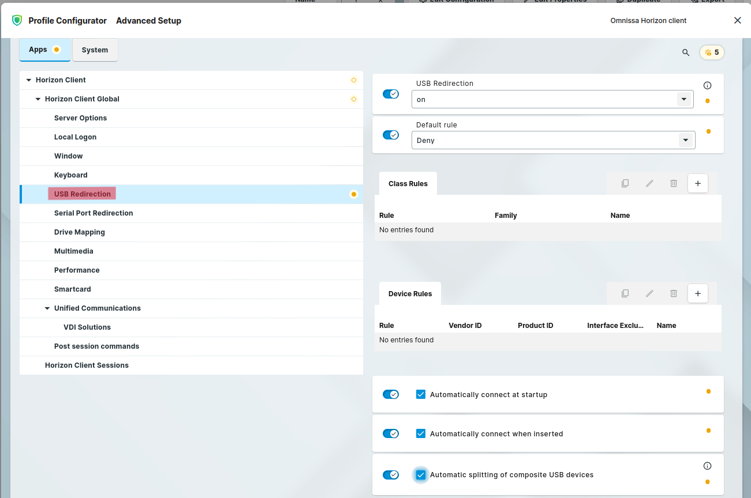The image size is (751, 498).
Task: Collapse the Unified Communications tree node
Action: point(47,308)
